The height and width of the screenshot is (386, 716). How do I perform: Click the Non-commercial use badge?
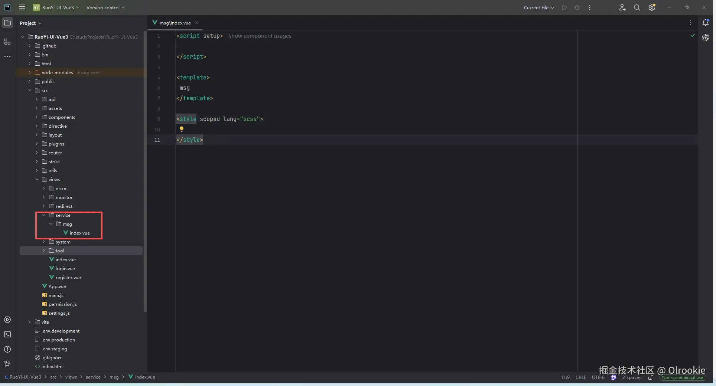coord(683,377)
